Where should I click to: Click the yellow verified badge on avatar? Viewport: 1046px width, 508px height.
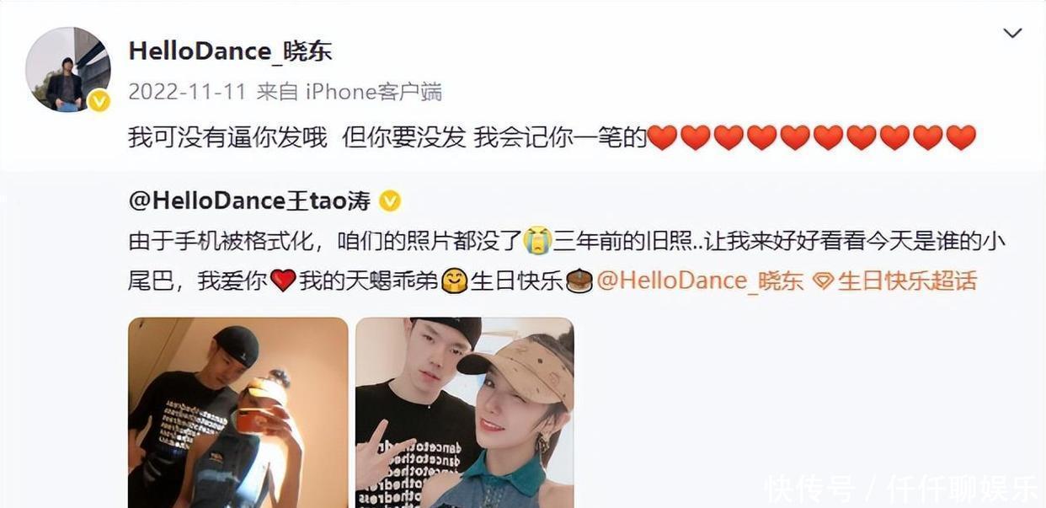pyautogui.click(x=99, y=101)
